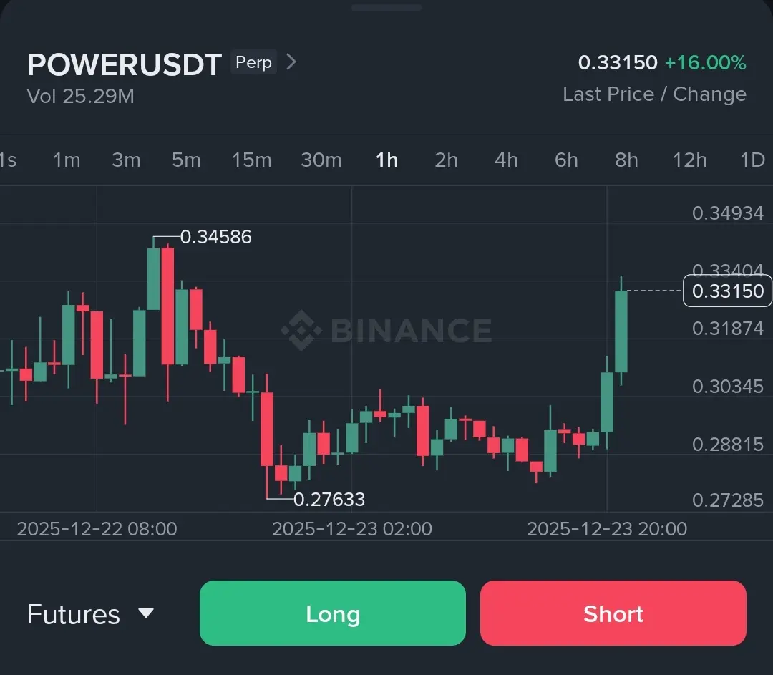Select the 1s timeframe tab

[x=7, y=160]
